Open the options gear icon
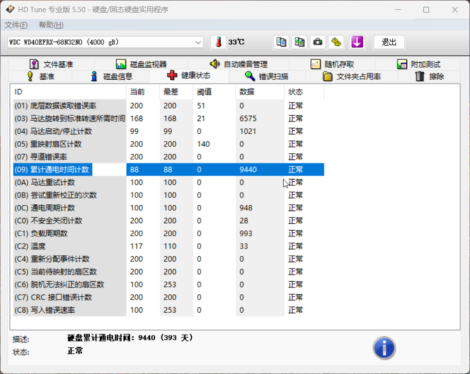470x374 pixels. [336, 42]
